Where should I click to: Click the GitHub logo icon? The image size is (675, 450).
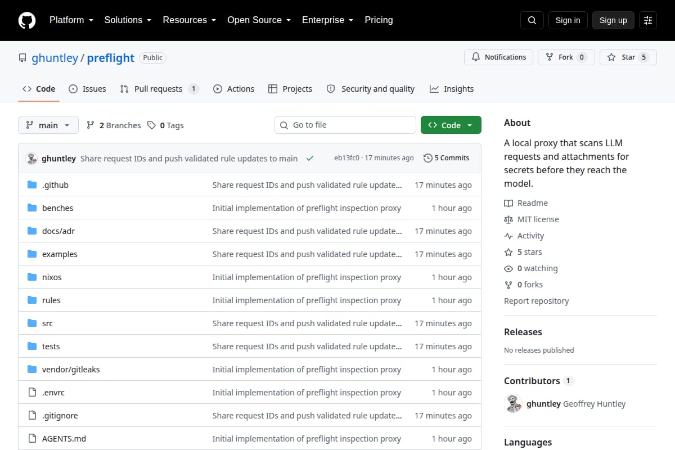pyautogui.click(x=27, y=20)
